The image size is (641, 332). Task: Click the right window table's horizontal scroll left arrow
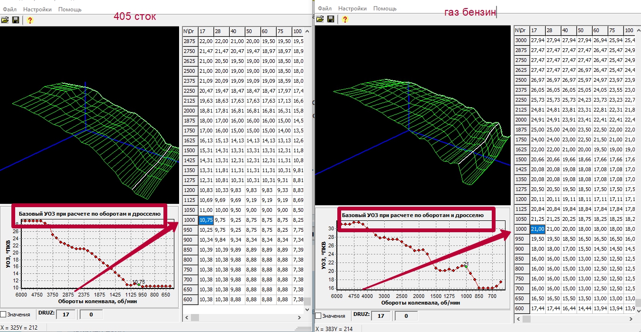[x=518, y=319]
